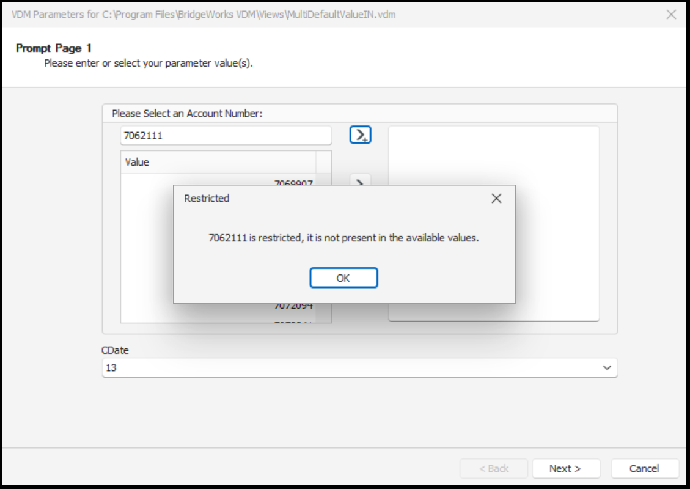The width and height of the screenshot is (690, 489).
Task: Expand the CDate list via its chevron arrow
Action: (607, 367)
